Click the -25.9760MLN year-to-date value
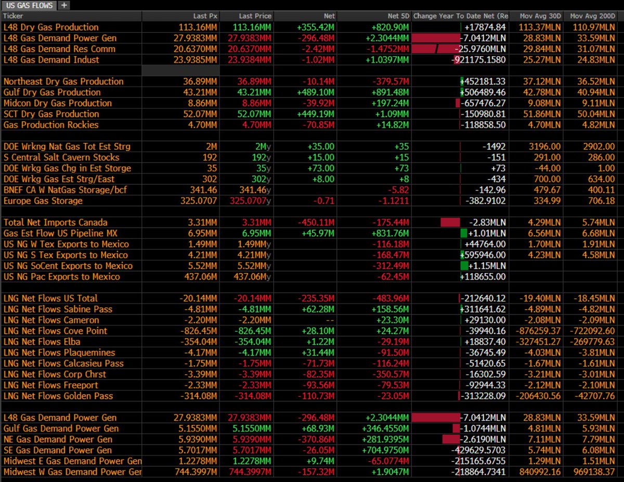Screen dimensions: 624x482 [x=481, y=49]
